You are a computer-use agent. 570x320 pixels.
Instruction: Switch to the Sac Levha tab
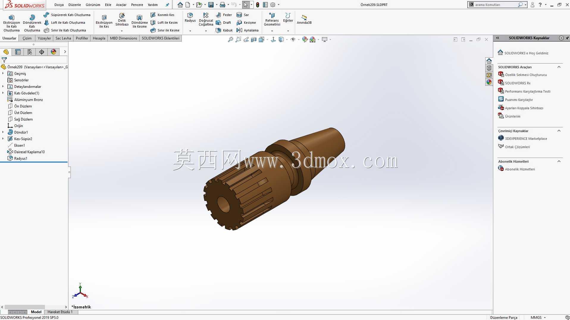63,38
